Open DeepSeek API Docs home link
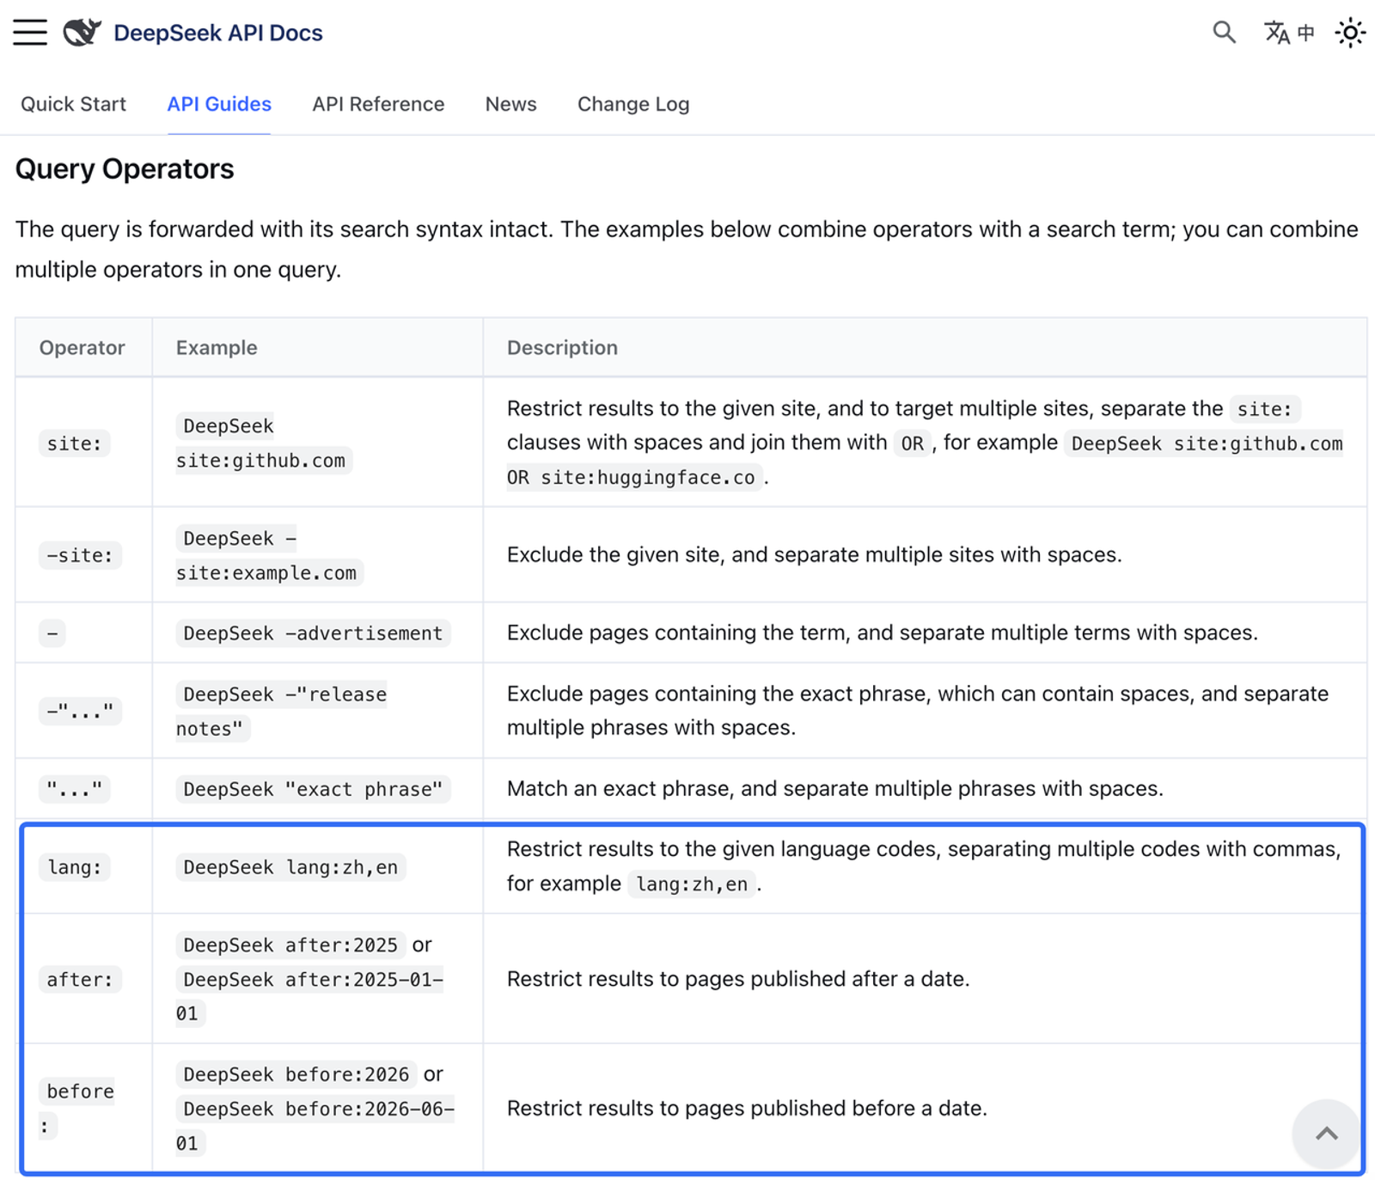The height and width of the screenshot is (1180, 1375). click(218, 33)
